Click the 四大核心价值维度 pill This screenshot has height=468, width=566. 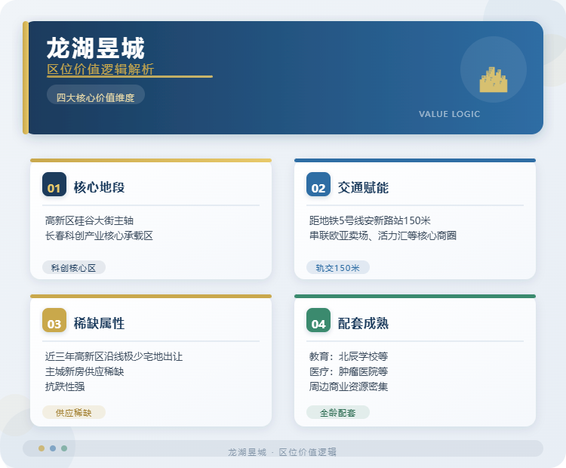[96, 94]
